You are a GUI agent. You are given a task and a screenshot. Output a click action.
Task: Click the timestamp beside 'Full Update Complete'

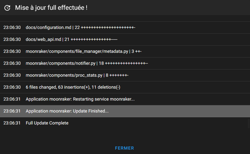(12, 123)
